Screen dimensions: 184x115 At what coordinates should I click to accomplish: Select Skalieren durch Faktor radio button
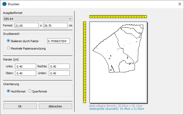point(8,41)
